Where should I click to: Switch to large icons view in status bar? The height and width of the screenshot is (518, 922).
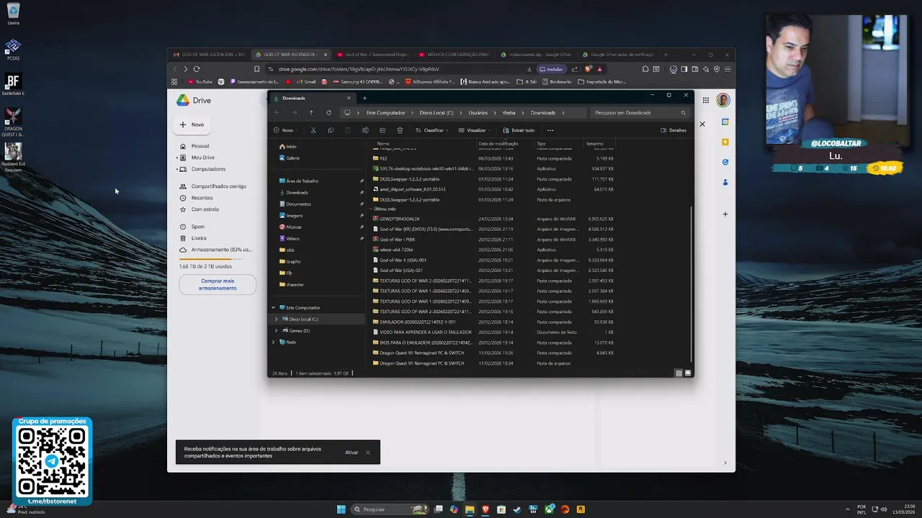(x=688, y=373)
